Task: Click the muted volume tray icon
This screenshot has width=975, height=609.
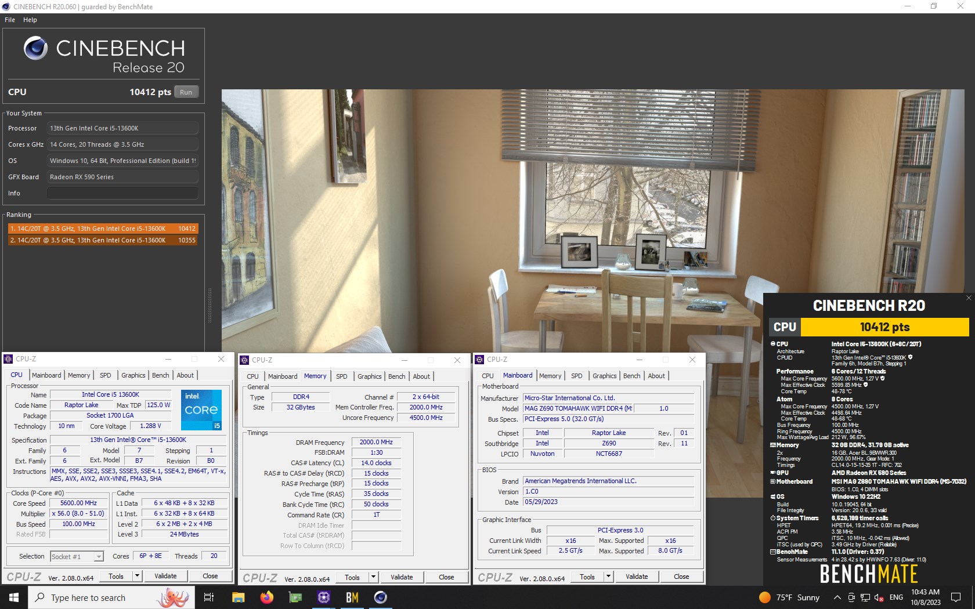Action: tap(879, 597)
